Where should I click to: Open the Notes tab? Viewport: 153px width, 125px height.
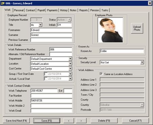[x=73, y=10]
